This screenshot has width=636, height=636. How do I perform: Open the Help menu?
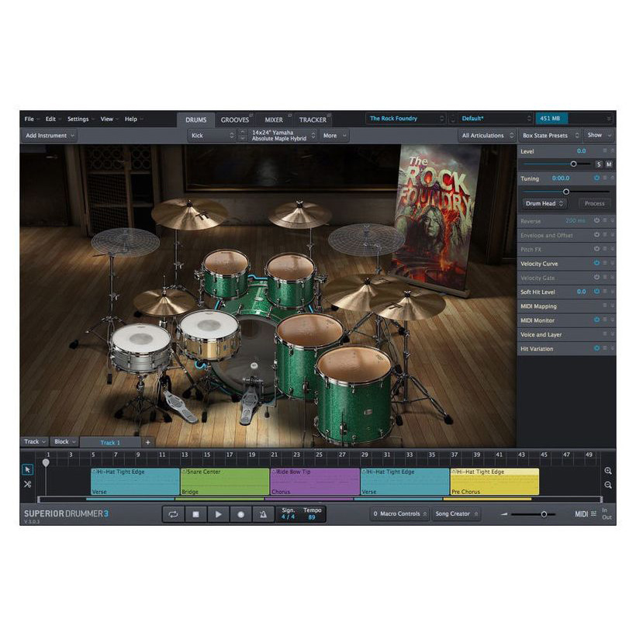[x=133, y=119]
